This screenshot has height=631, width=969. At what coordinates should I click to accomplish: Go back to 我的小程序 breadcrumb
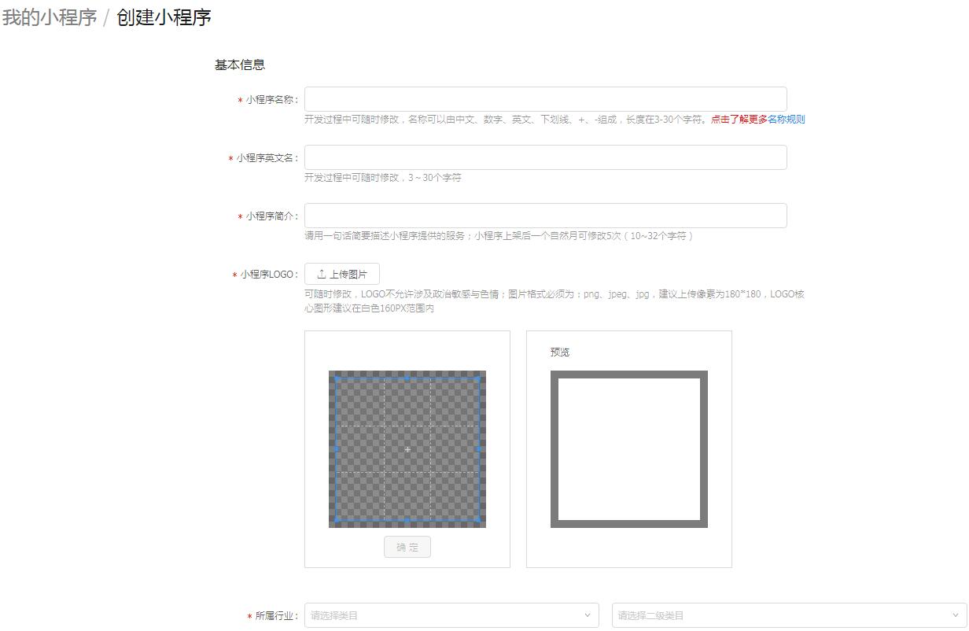pos(50,17)
